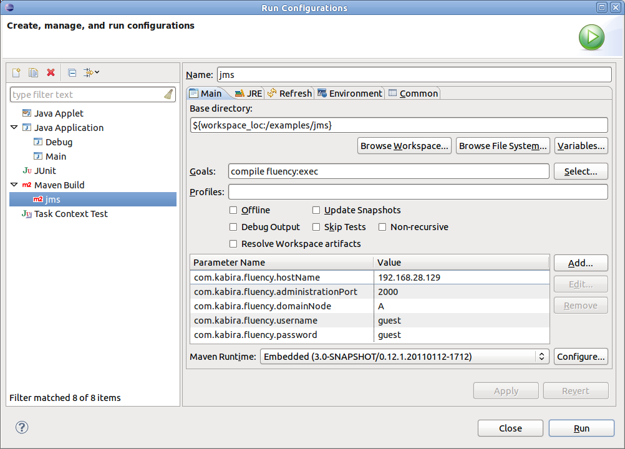625x449 pixels.
Task: Duplicate the selected launch configuration
Action: tap(33, 72)
